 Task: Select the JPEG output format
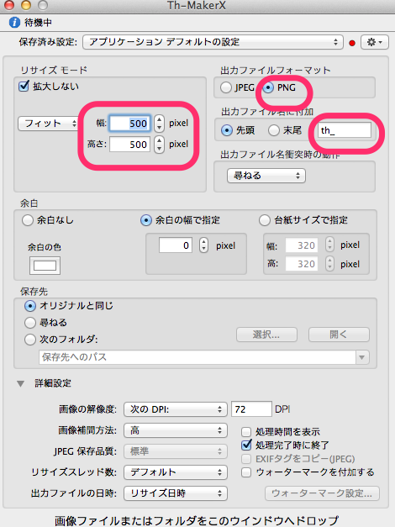pos(226,87)
